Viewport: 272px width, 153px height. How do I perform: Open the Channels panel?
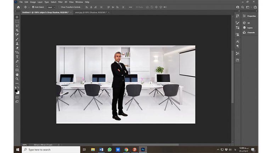click(x=249, y=33)
